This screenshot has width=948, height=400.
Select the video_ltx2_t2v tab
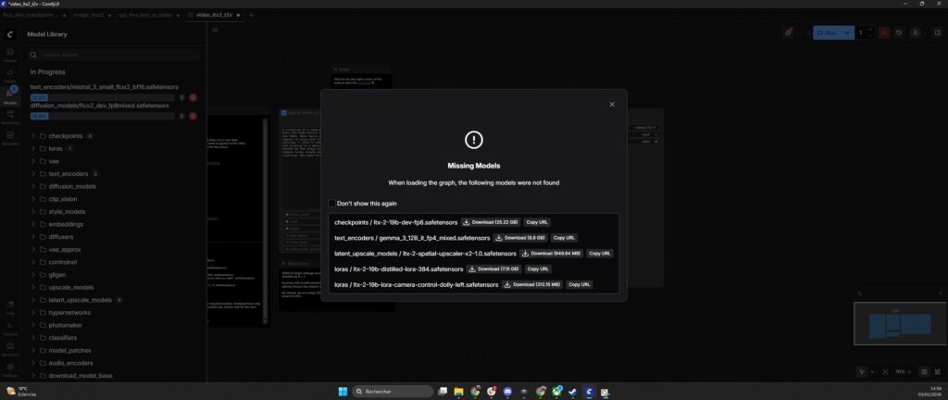pos(212,16)
